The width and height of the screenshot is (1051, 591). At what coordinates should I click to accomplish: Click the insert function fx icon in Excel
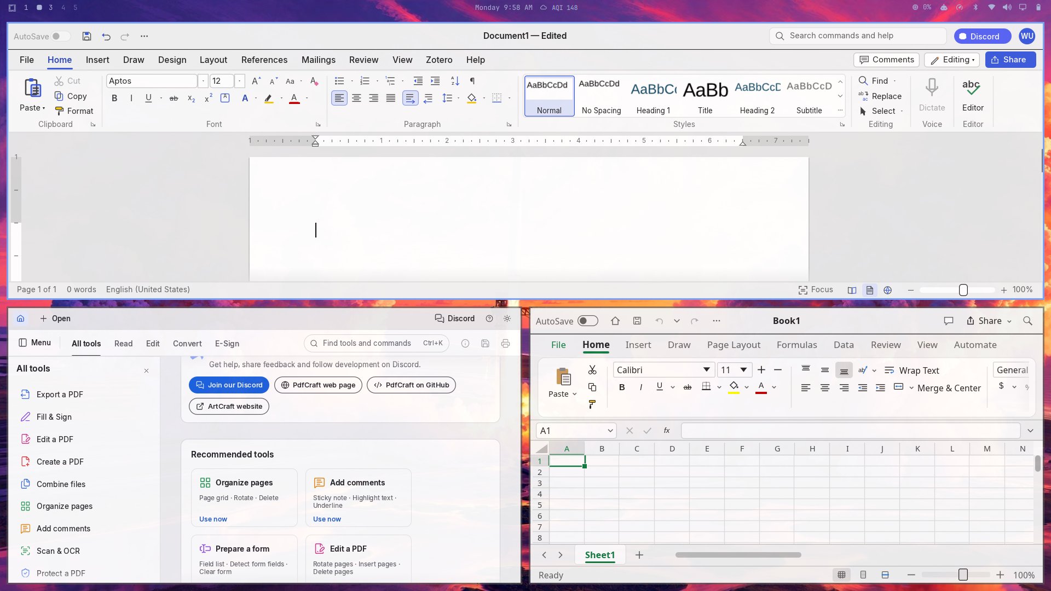pyautogui.click(x=667, y=431)
